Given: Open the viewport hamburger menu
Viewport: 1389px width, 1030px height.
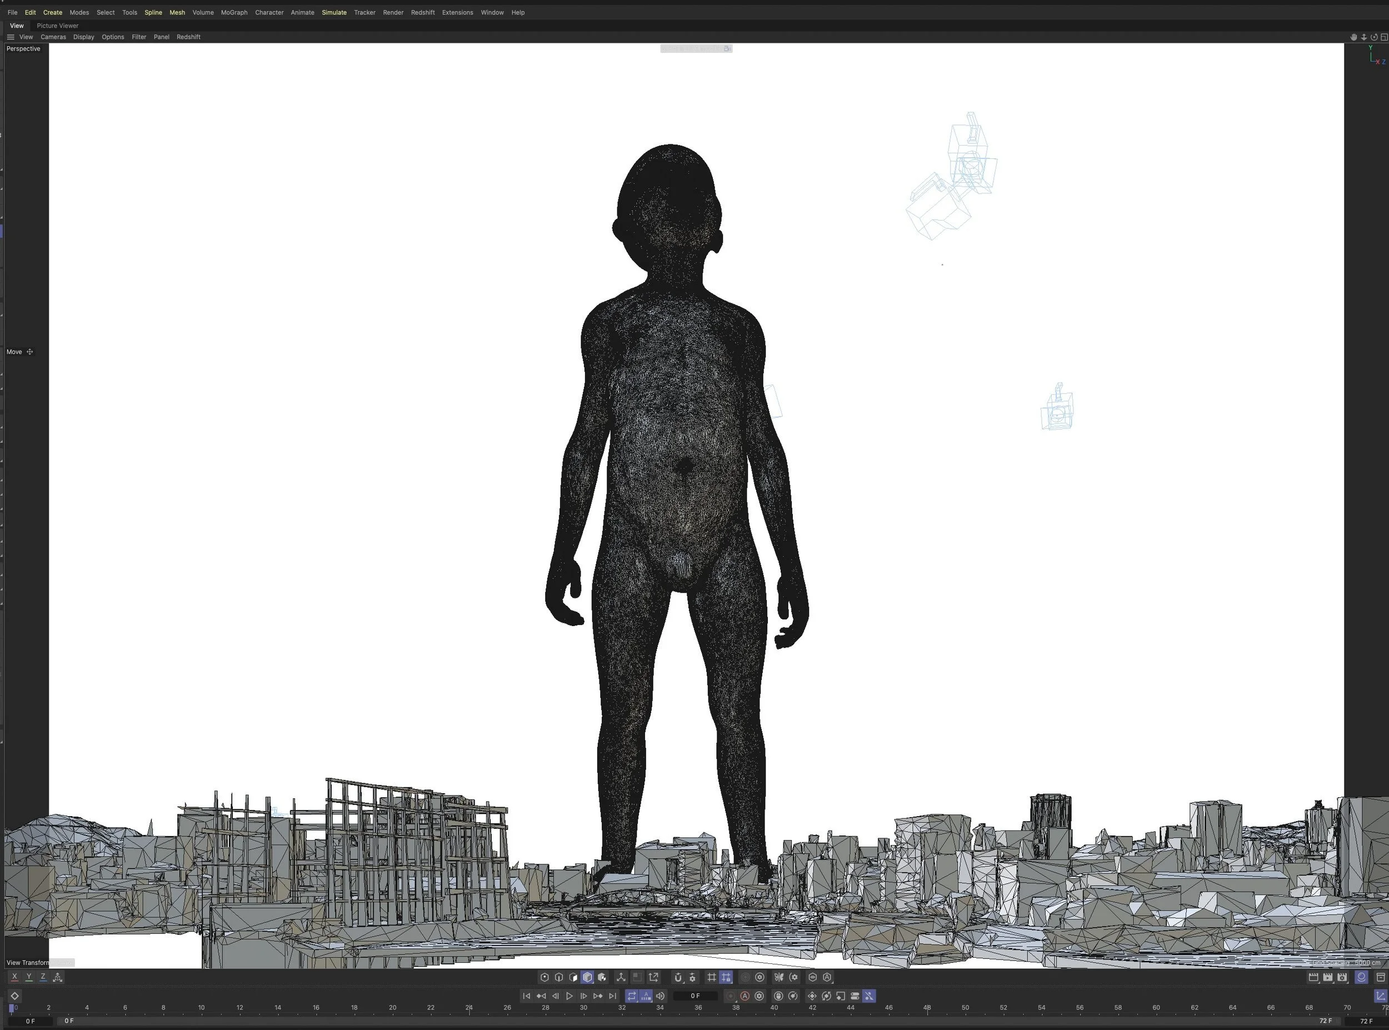Looking at the screenshot, I should point(11,37).
